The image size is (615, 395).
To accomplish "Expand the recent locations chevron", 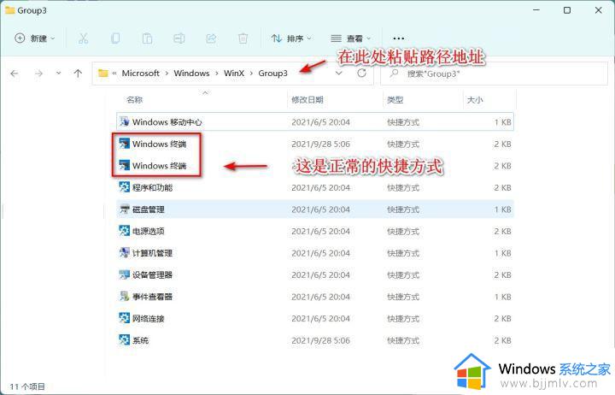I will pos(58,73).
